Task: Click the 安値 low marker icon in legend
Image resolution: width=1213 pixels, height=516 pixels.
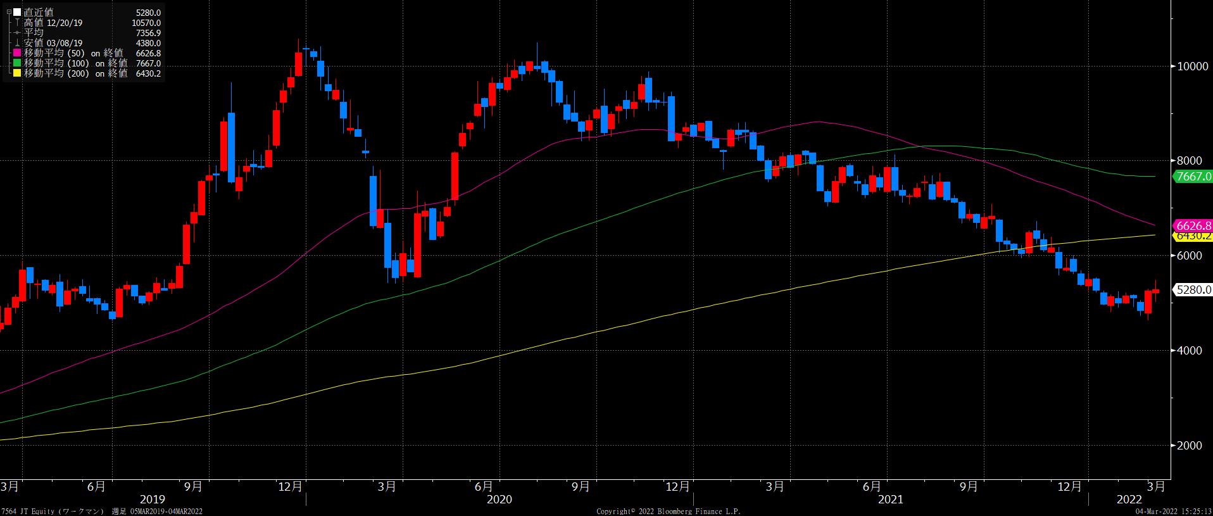Action: 17,43
